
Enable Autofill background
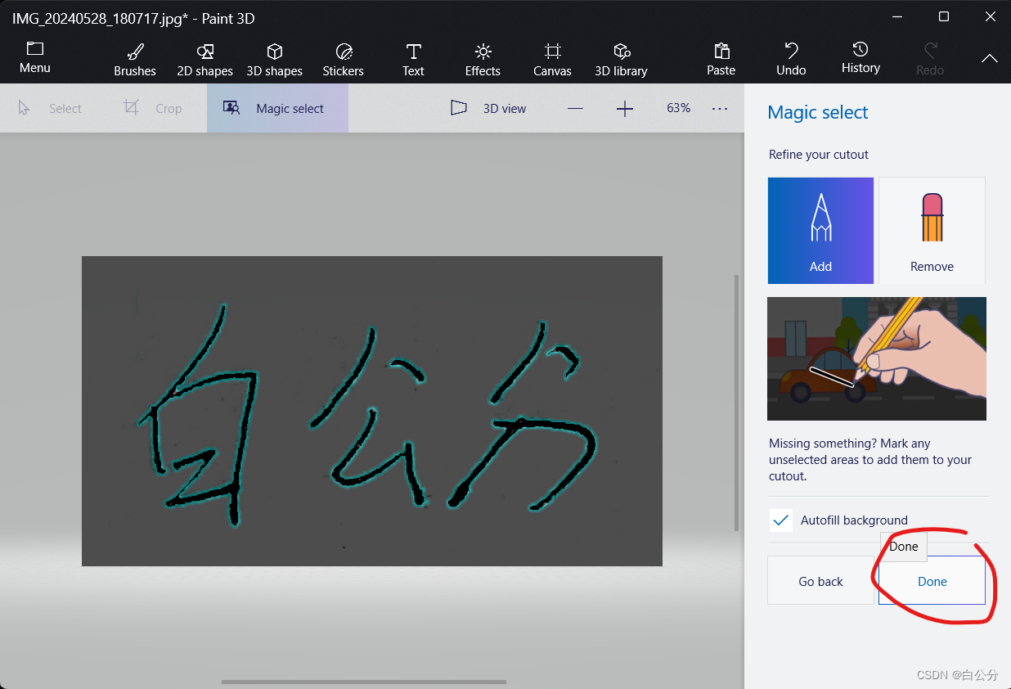[780, 520]
